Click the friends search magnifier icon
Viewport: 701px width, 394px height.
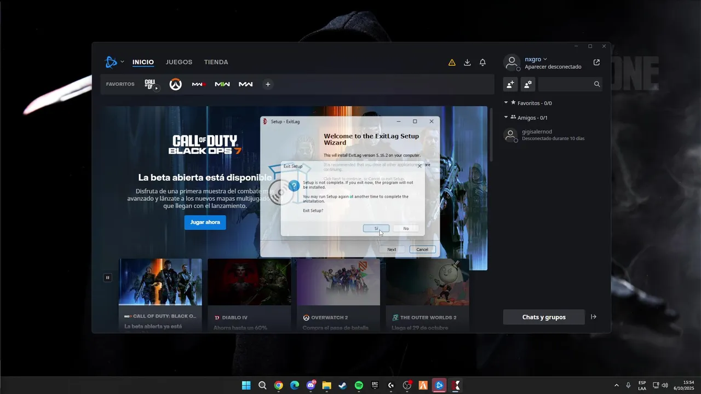(597, 84)
